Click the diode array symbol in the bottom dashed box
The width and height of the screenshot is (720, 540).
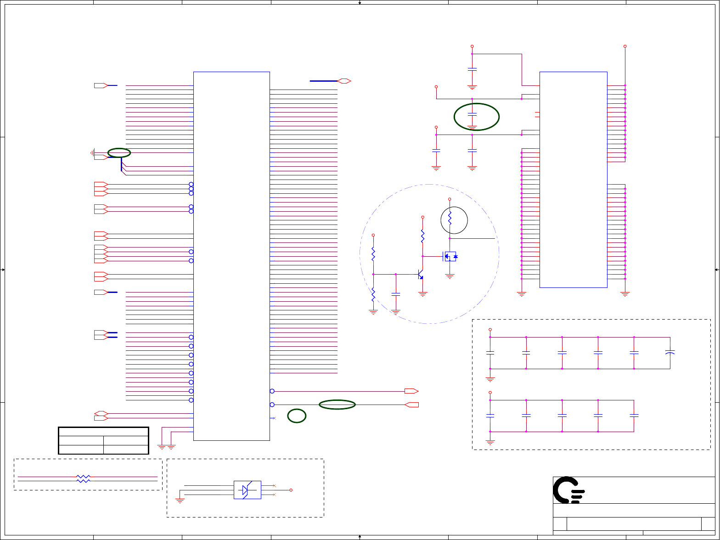click(247, 490)
